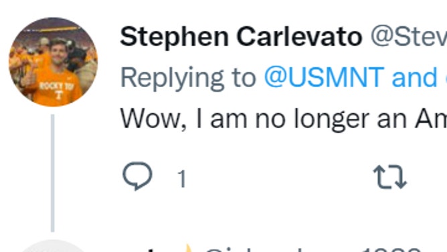This screenshot has height=252, width=447.
Task: Click the "and" link after @USMNT
Action: pos(414,77)
